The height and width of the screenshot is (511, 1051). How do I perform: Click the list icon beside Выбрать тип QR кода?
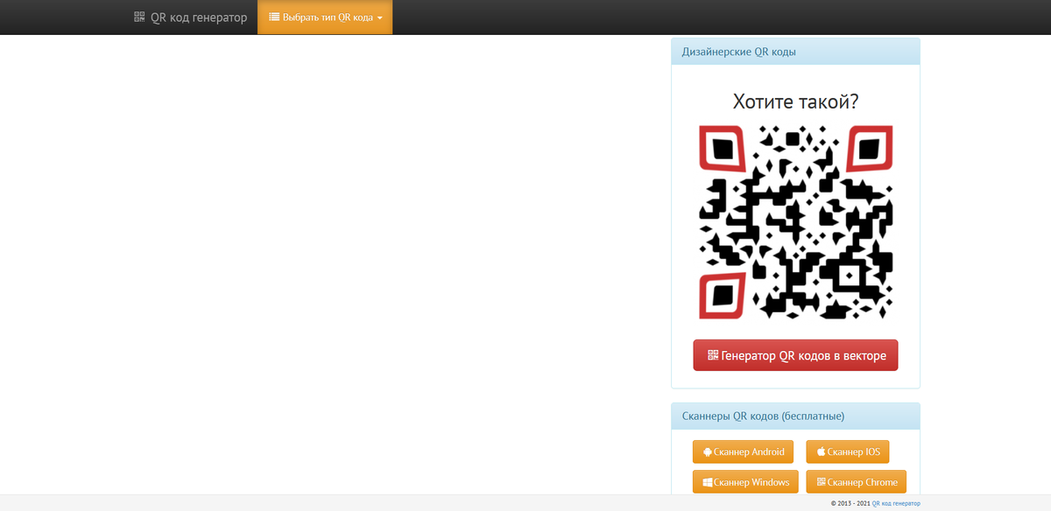274,17
